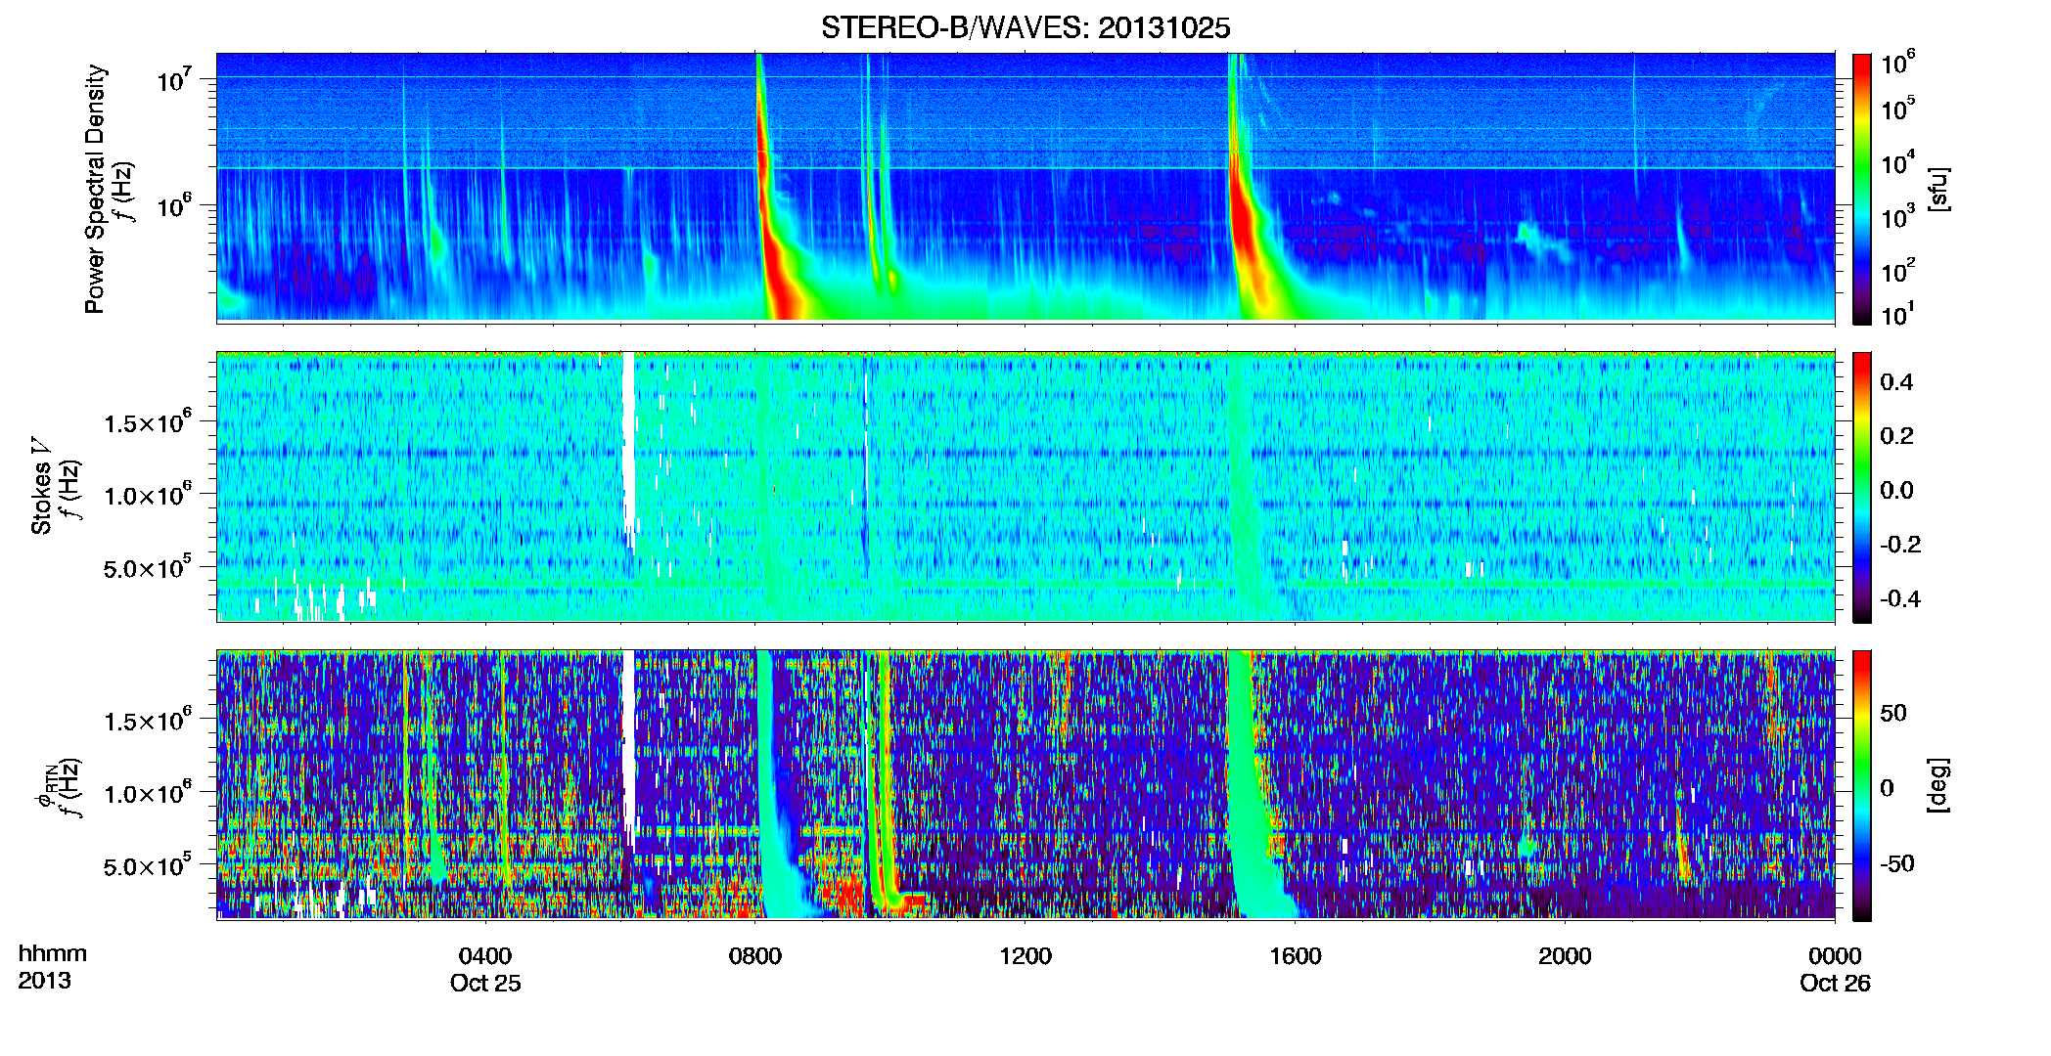Click the plot title STEREO-B/WAVES: 20131025

tap(1025, 28)
